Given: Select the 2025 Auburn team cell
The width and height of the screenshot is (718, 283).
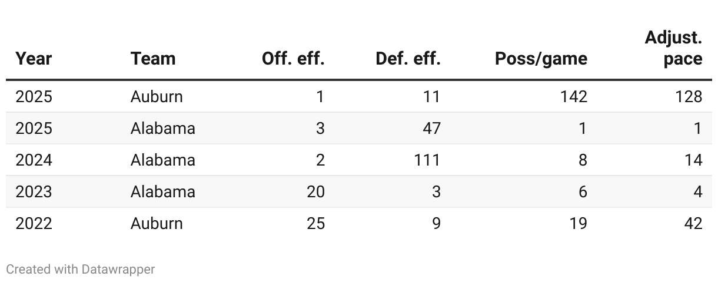Looking at the screenshot, I should tap(157, 96).
